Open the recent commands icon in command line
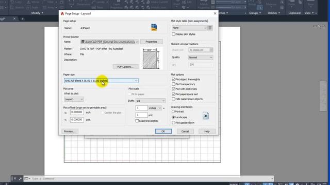 [27, 179]
